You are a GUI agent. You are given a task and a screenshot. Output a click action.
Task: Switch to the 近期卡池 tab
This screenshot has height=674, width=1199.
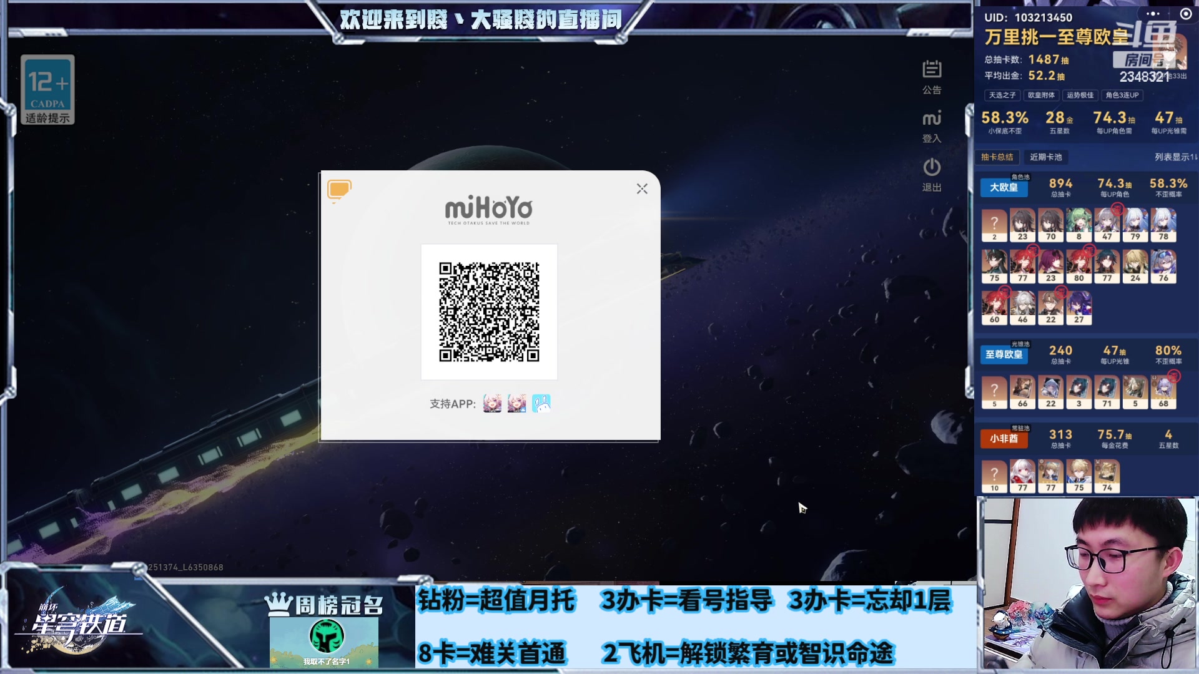(1046, 157)
